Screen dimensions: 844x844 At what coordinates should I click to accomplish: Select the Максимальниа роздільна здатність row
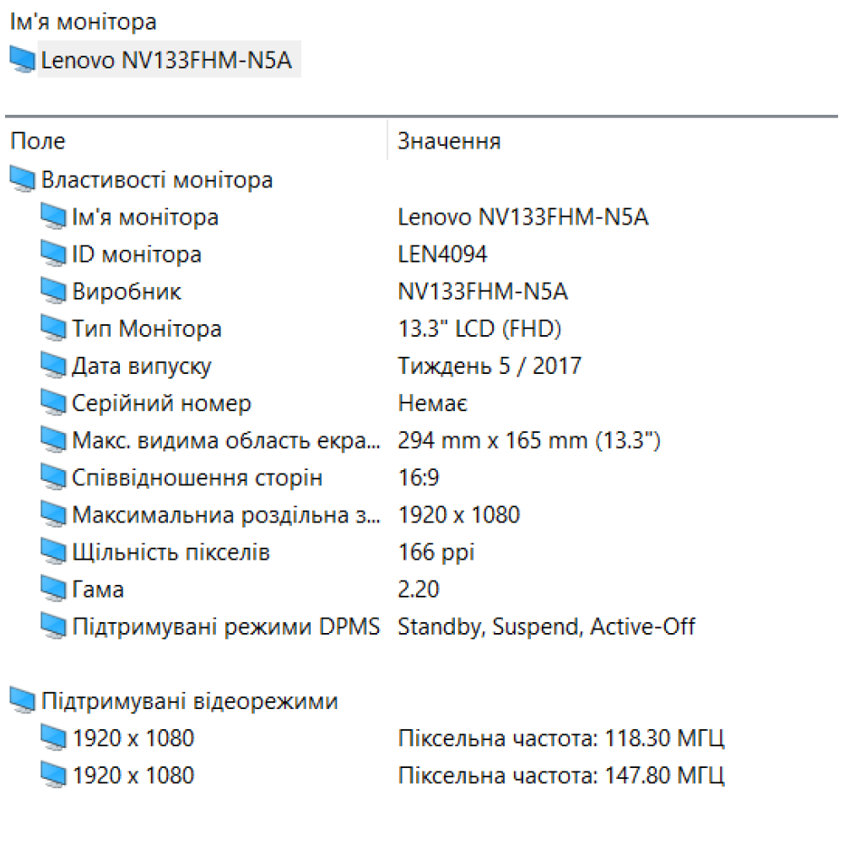(x=225, y=515)
